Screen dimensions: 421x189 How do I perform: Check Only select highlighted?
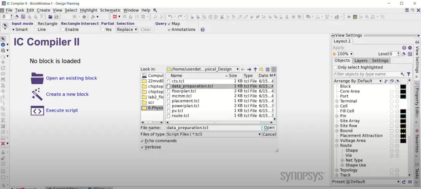(335, 67)
